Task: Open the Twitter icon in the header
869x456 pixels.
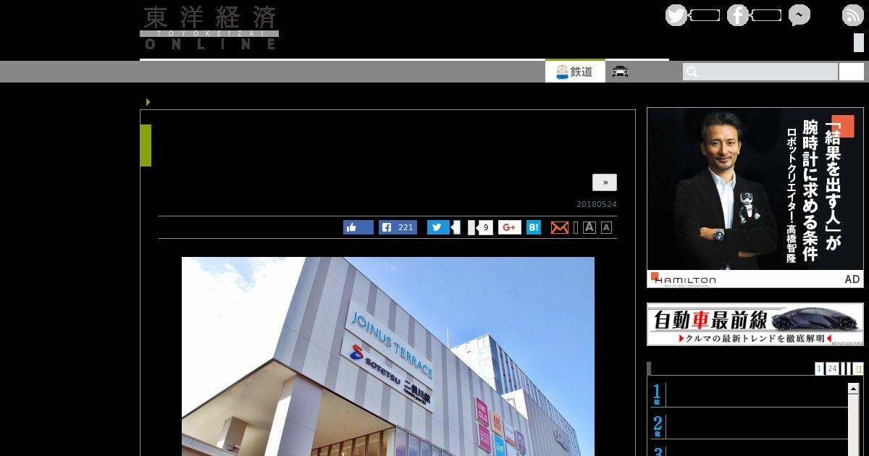Action: (x=676, y=15)
